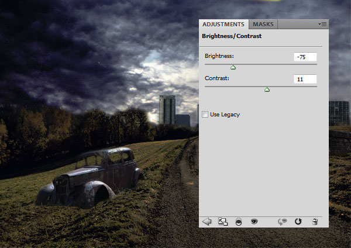Click the Brightness label
The width and height of the screenshot is (351, 248).
(219, 56)
